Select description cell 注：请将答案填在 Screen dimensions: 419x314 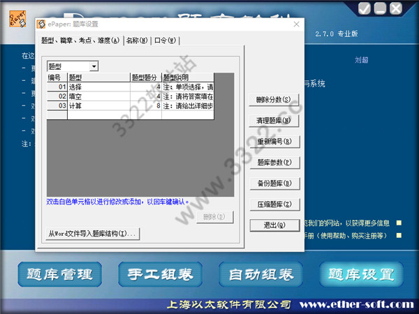click(x=188, y=96)
